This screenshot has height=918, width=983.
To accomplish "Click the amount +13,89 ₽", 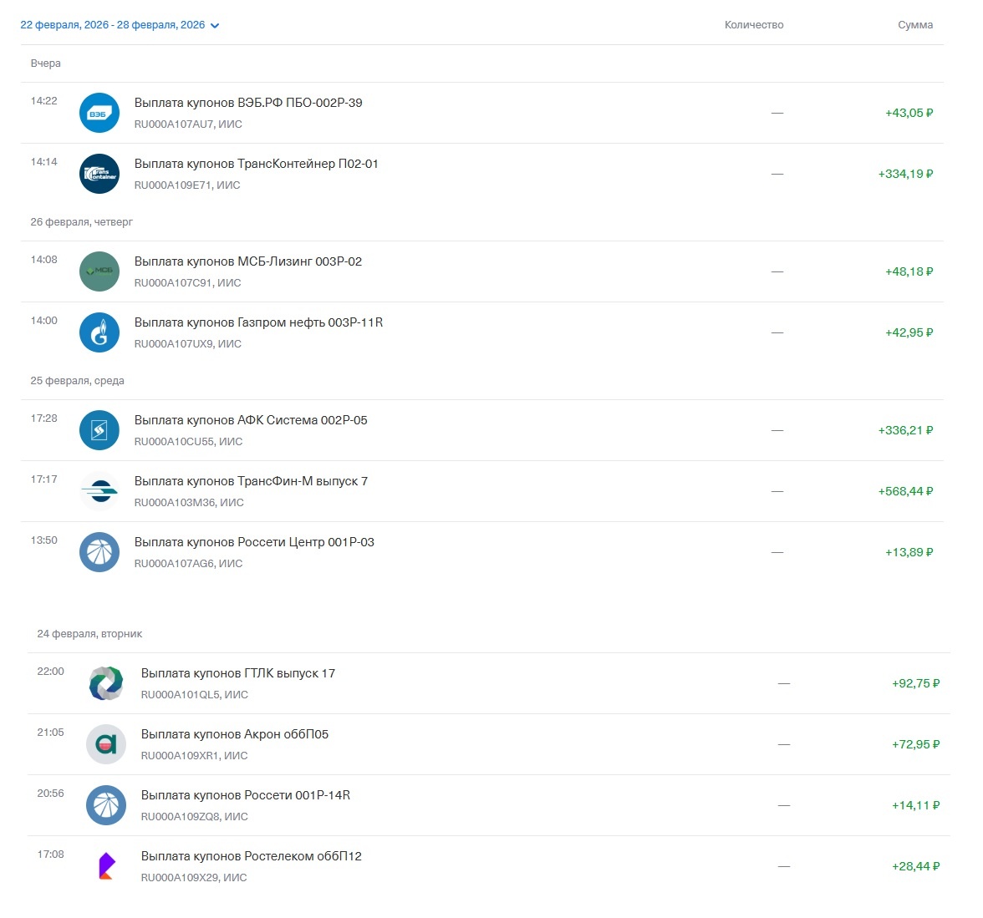I will (909, 552).
